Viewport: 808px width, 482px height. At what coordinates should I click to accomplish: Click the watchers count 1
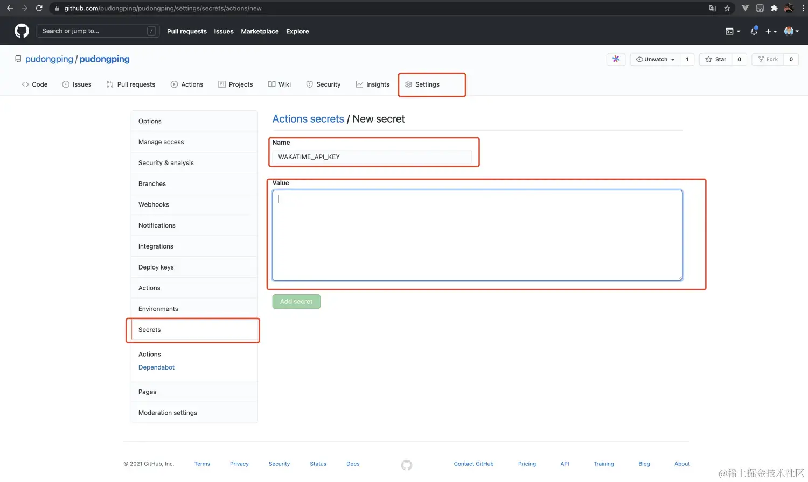point(687,59)
